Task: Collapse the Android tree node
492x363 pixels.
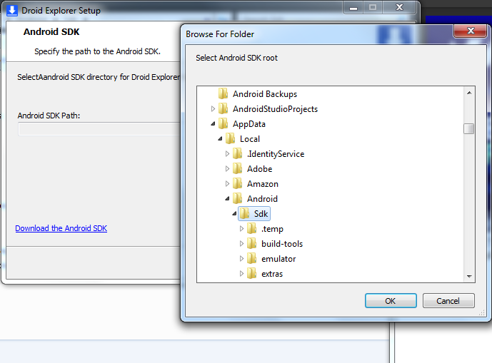Action: (228, 198)
